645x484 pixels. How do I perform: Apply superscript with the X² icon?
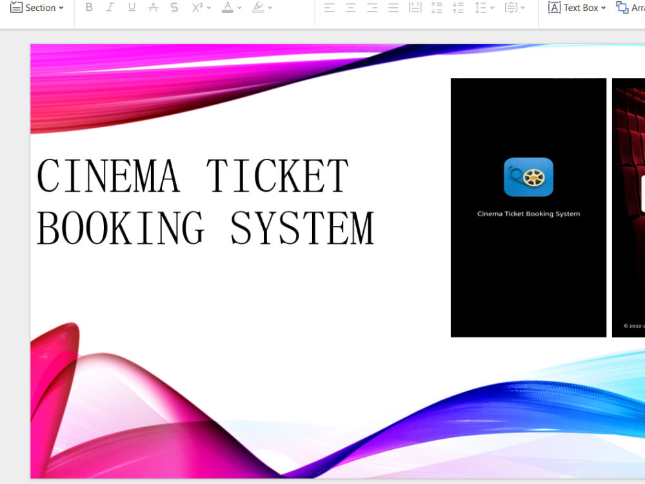click(197, 7)
